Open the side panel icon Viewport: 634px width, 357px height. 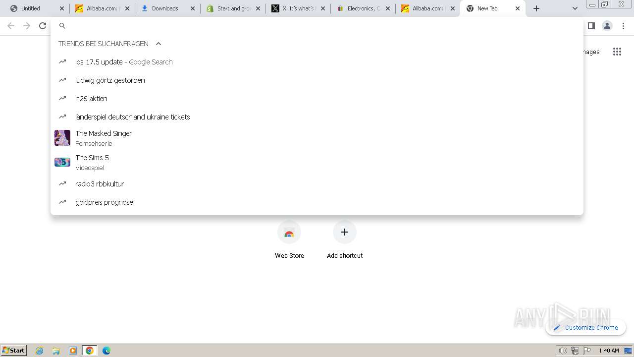click(591, 26)
